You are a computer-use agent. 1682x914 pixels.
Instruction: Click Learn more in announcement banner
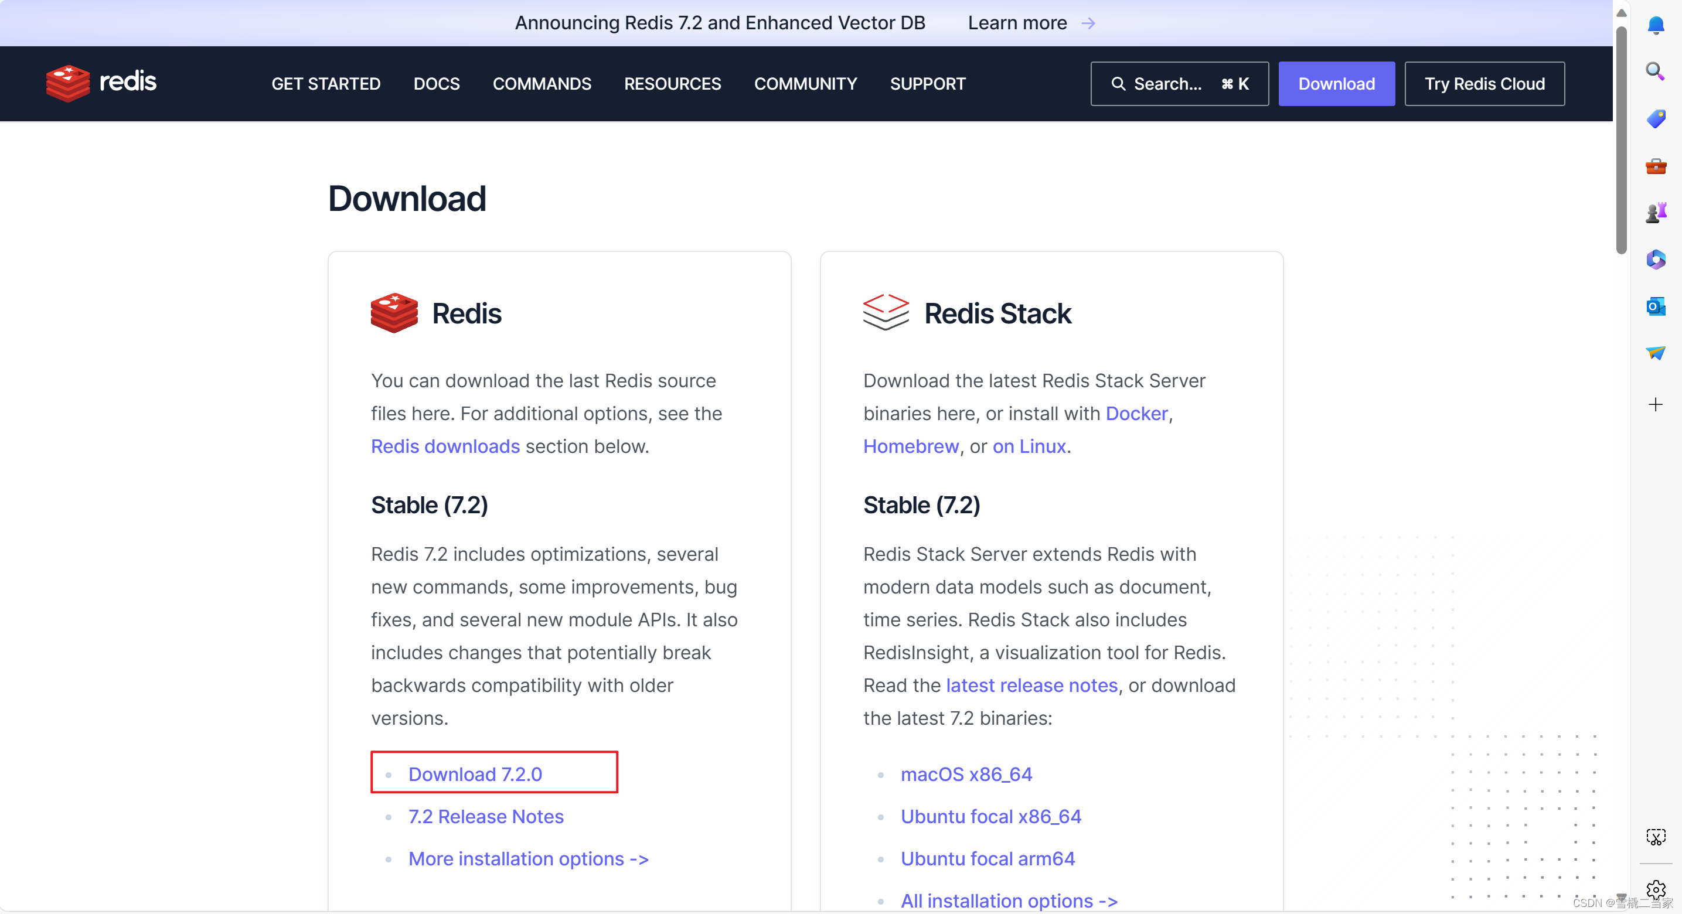(1017, 23)
